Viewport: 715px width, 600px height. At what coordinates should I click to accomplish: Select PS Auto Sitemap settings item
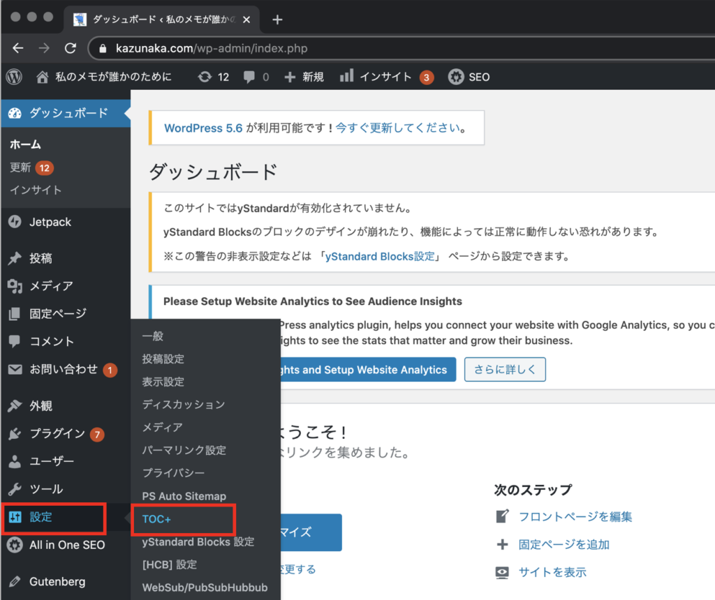pos(184,496)
